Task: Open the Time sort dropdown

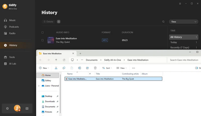Action: tap(184, 22)
